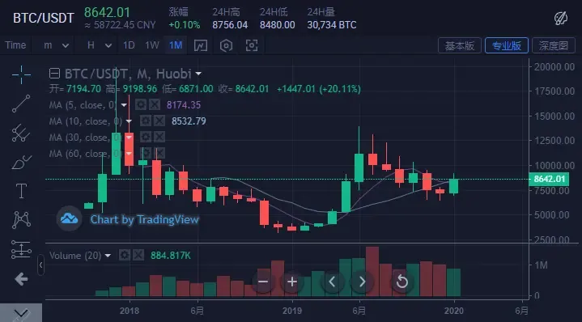Move the chart left with arrow button
The height and width of the screenshot is (322, 582).
coord(332,282)
